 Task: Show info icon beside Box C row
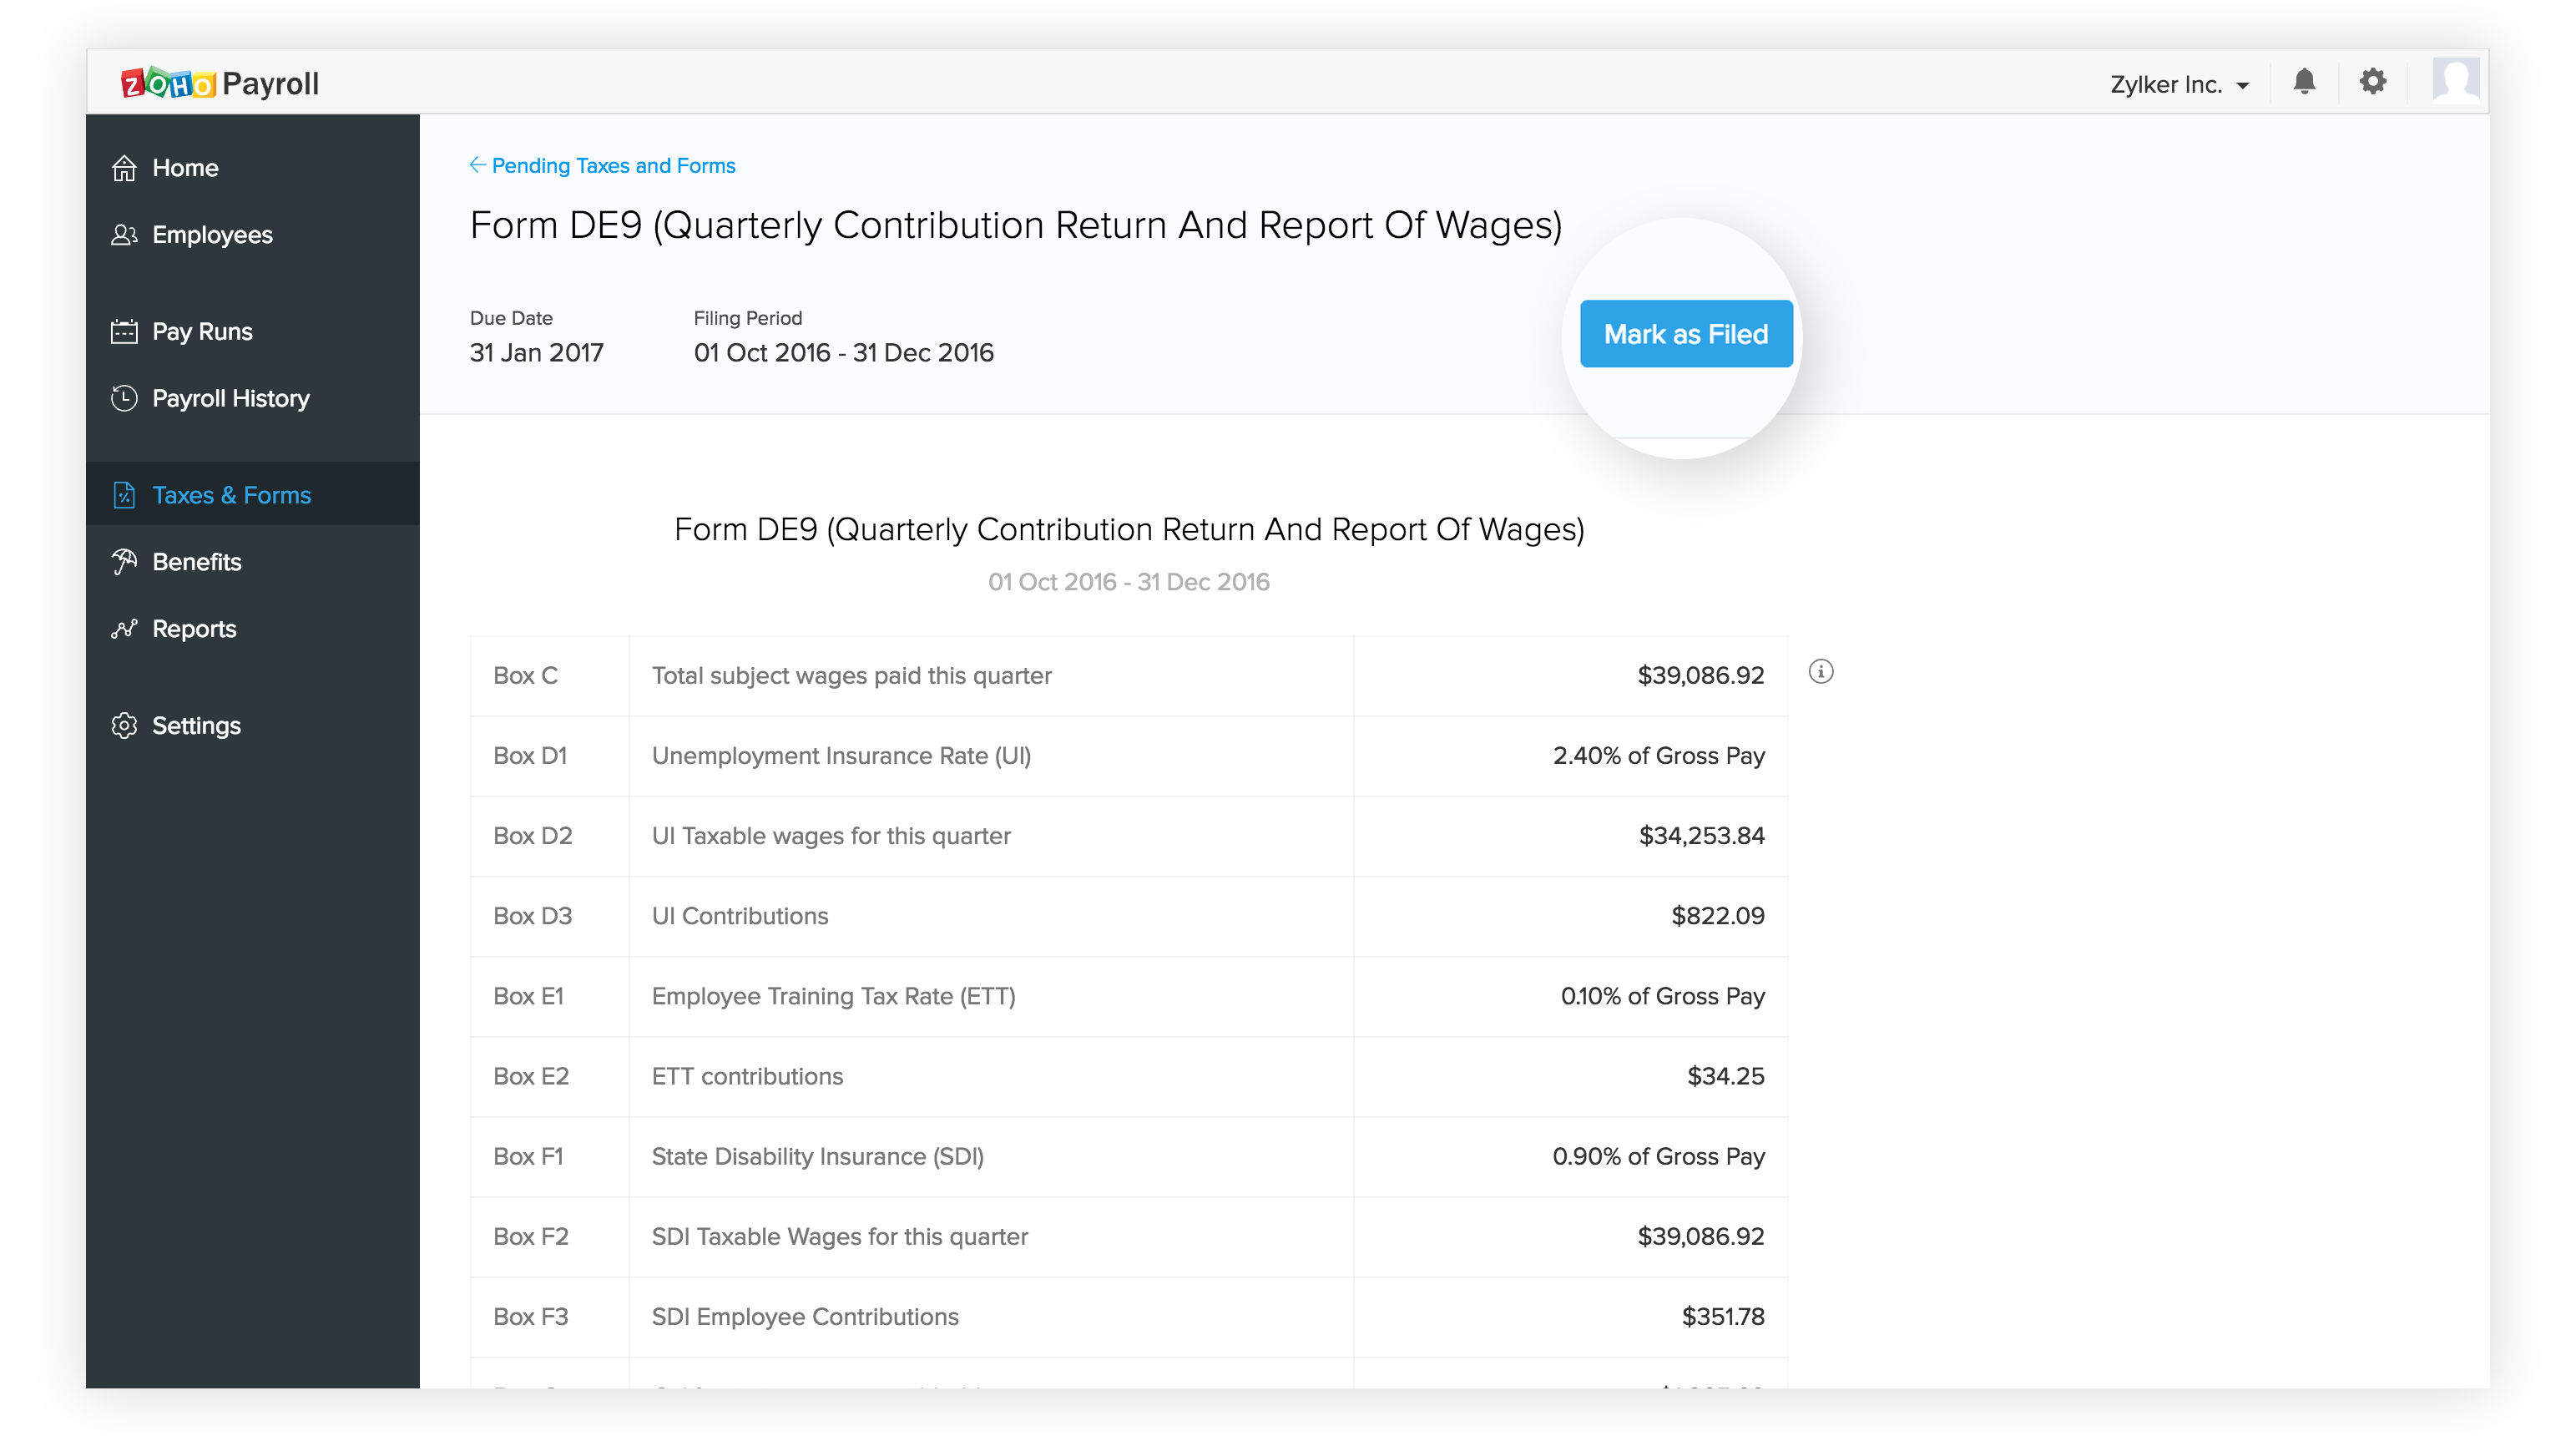tap(1821, 672)
